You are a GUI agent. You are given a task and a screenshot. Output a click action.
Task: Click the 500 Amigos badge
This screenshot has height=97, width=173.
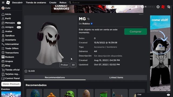coord(19,27)
